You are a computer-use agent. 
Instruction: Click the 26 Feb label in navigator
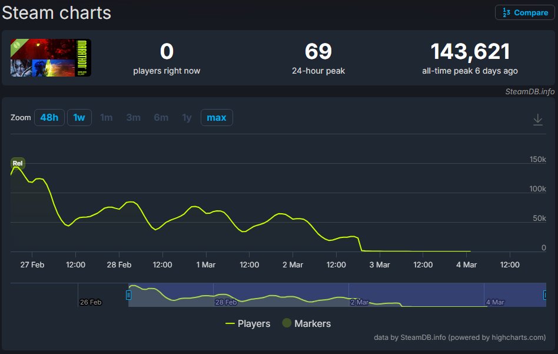tap(91, 302)
